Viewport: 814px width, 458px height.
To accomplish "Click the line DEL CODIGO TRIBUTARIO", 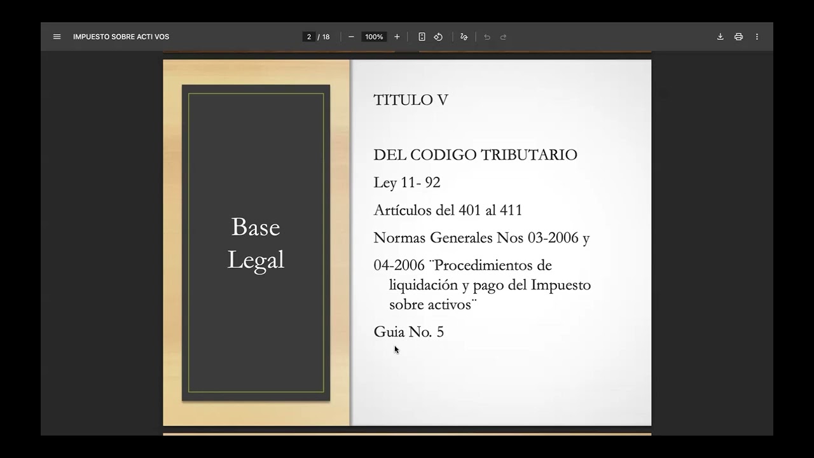I will [x=475, y=155].
